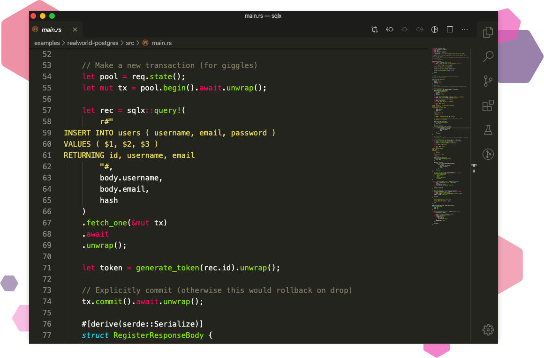The height and width of the screenshot is (358, 544).
Task: Open the More Actions ellipsis menu
Action: pos(465,30)
